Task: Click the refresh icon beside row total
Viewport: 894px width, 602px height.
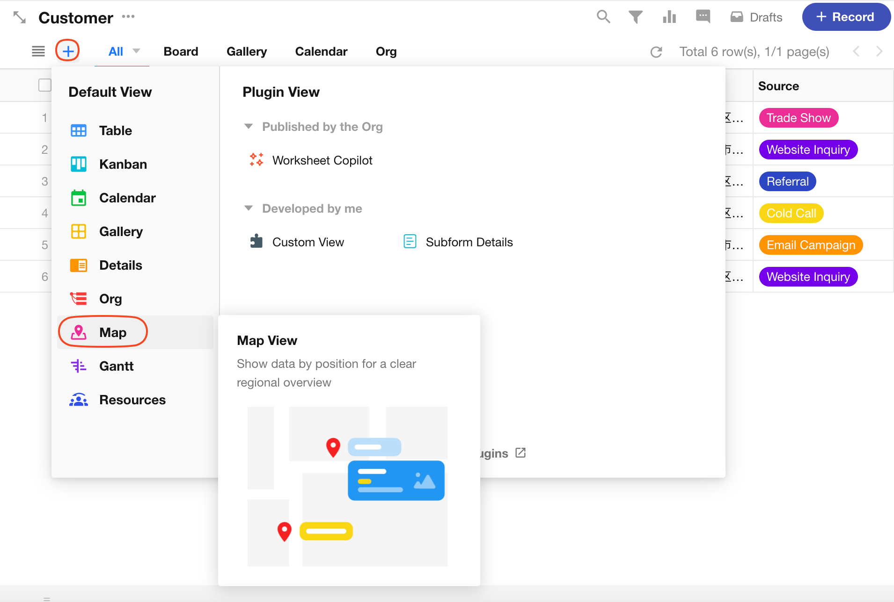Action: [656, 52]
